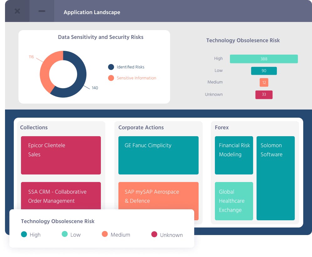The image size is (312, 257).
Task: Click the Technology Obsolescene Risk legend heading
Action: [58, 221]
